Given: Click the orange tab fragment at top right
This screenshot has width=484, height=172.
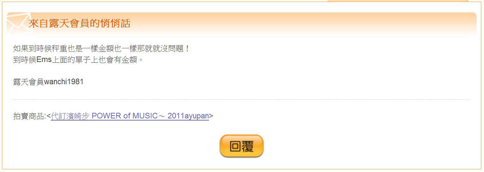Looking at the screenshot, I should 397,1.
